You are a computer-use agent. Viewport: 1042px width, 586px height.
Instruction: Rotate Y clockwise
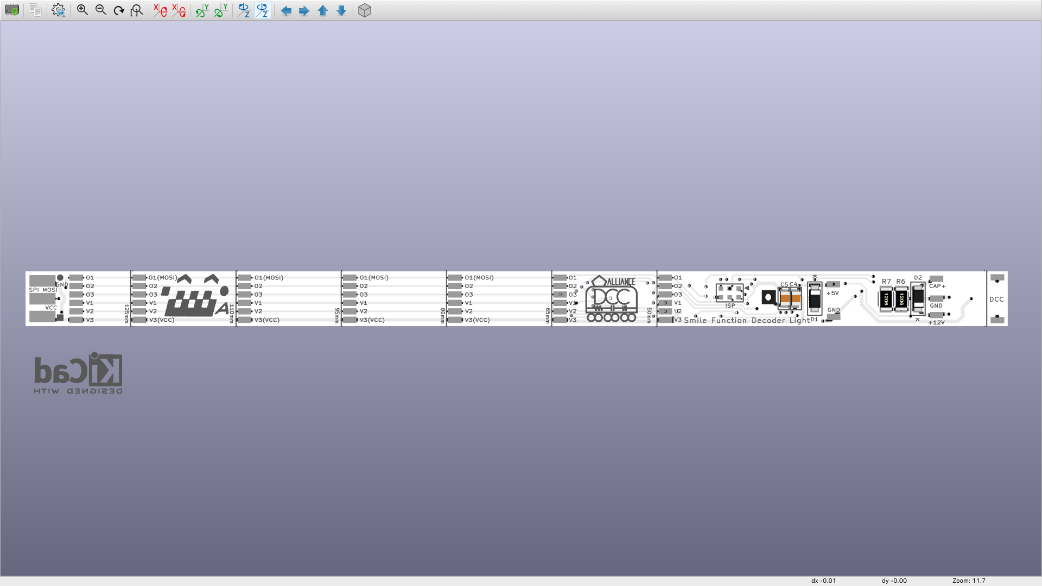[x=202, y=10]
